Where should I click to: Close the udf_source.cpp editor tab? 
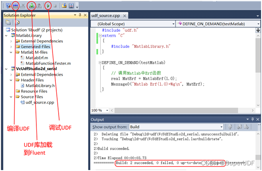(125, 16)
